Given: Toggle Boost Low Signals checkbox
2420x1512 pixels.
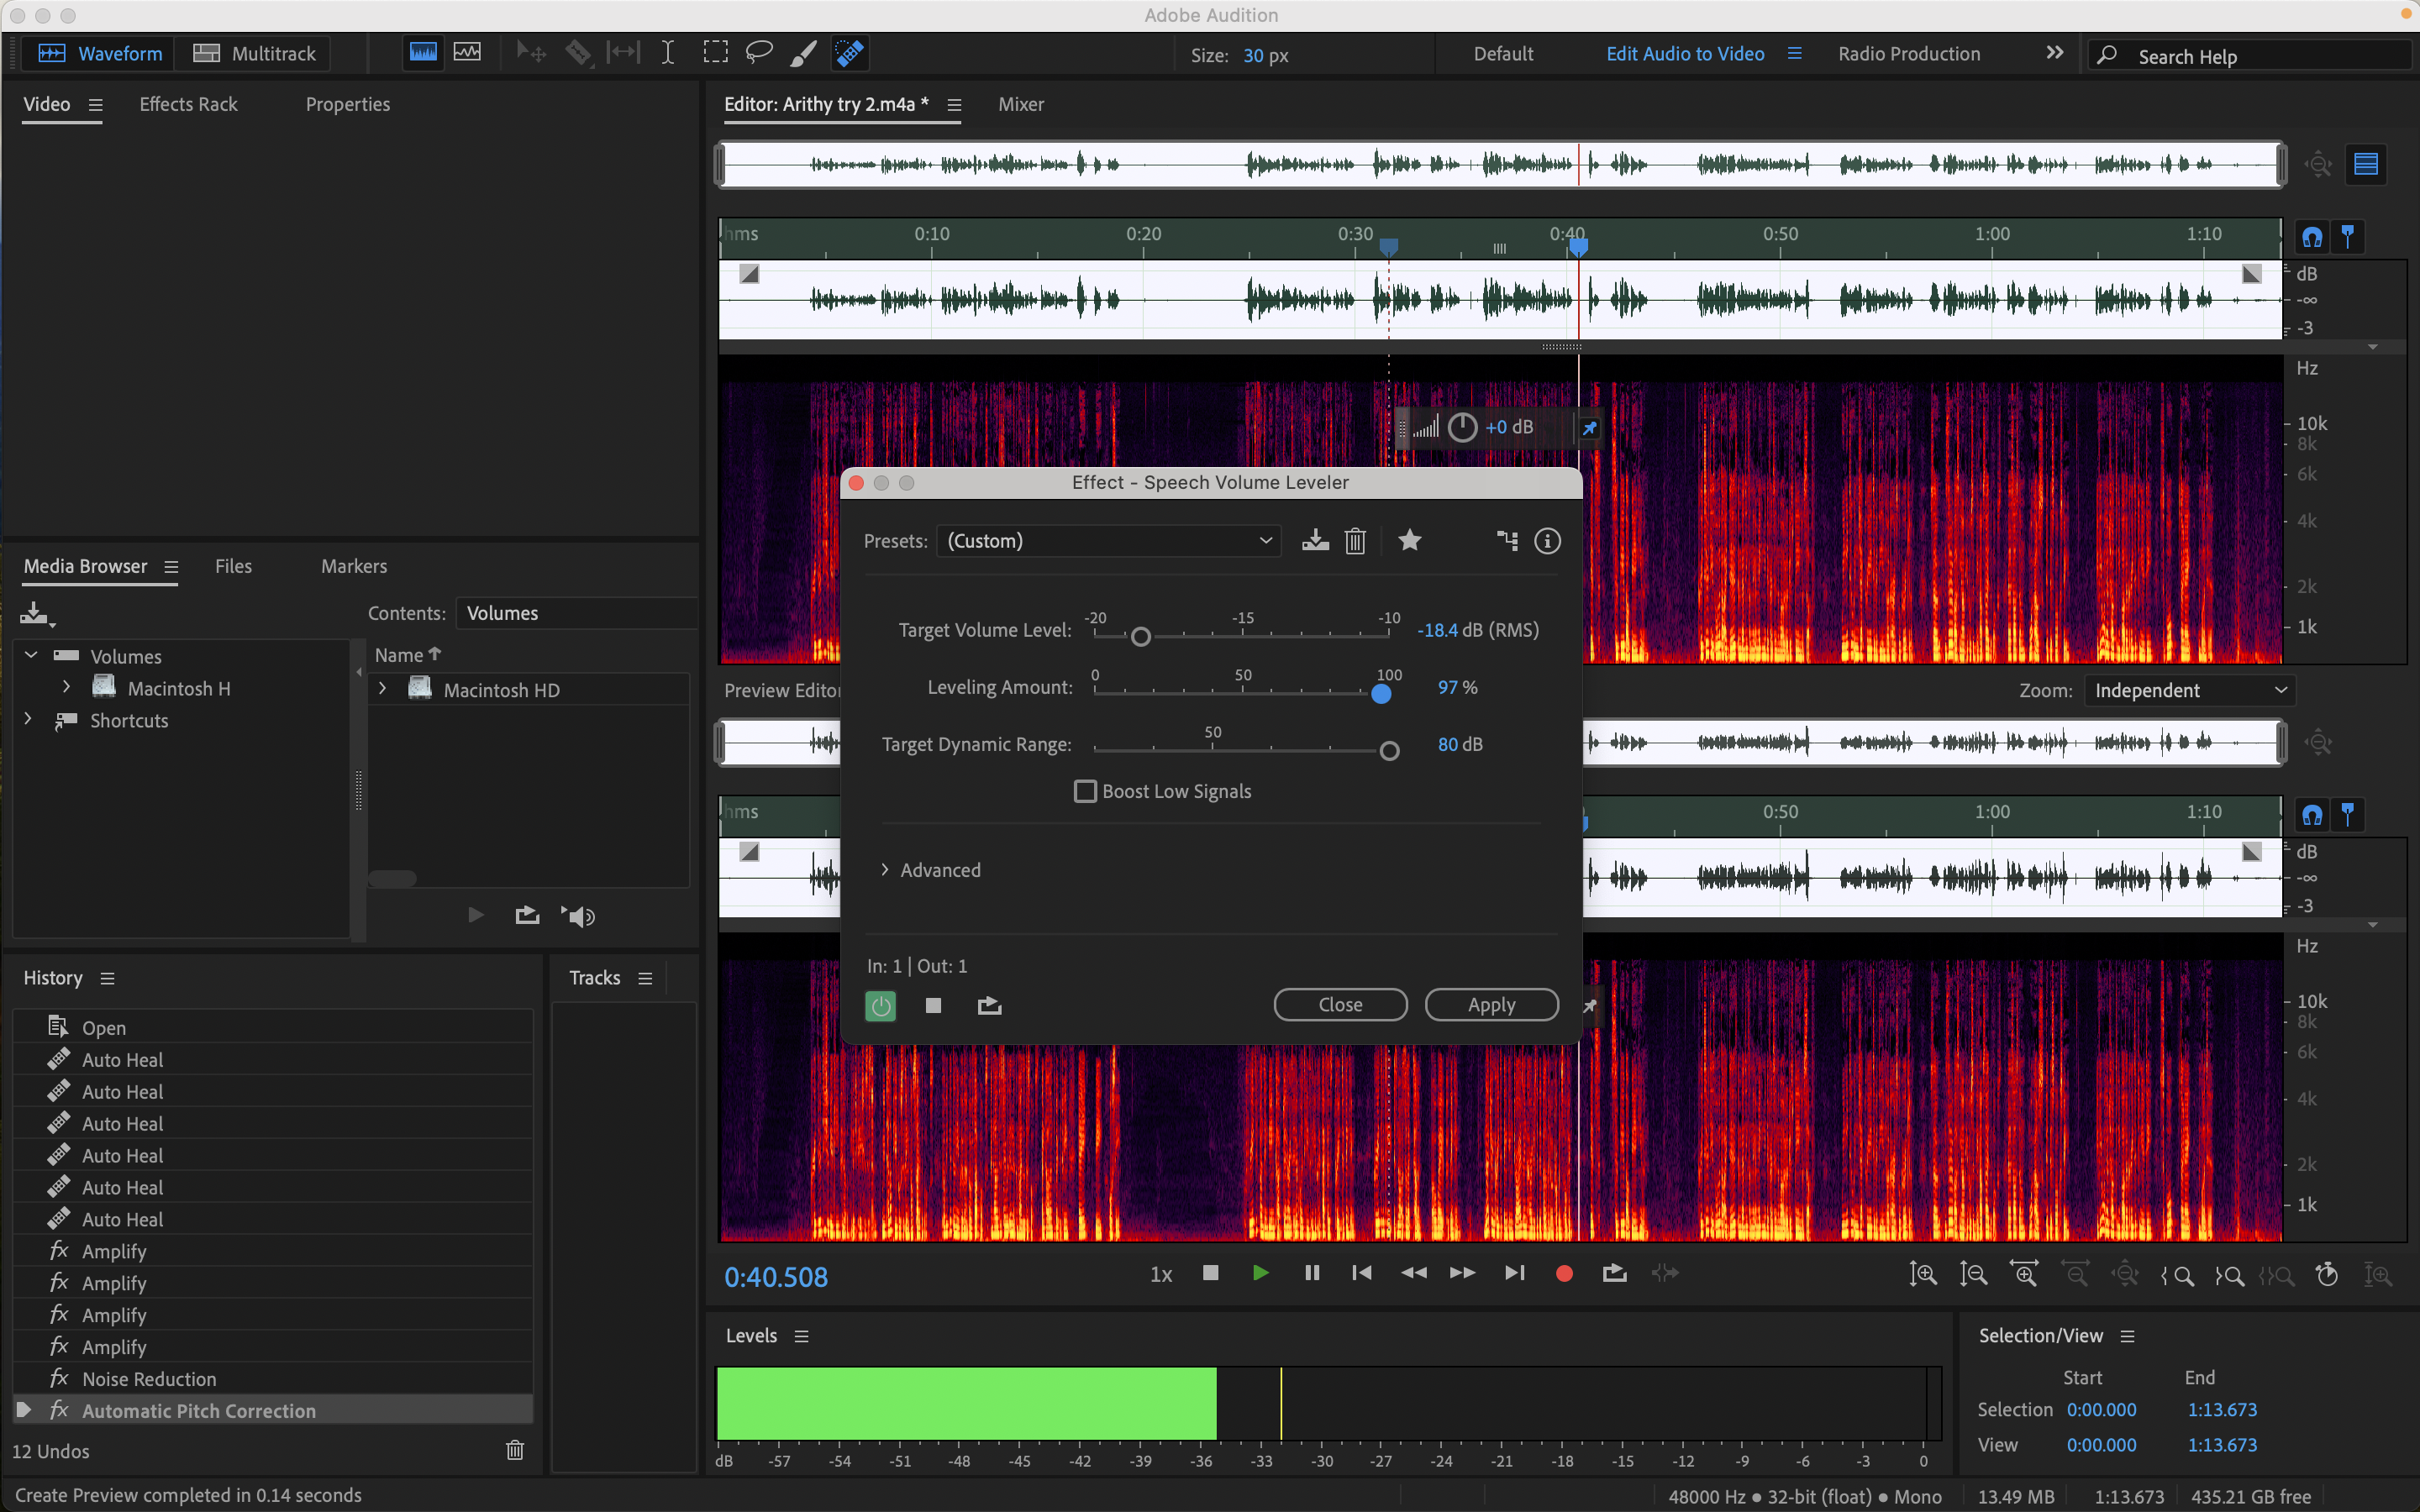Looking at the screenshot, I should [1085, 791].
